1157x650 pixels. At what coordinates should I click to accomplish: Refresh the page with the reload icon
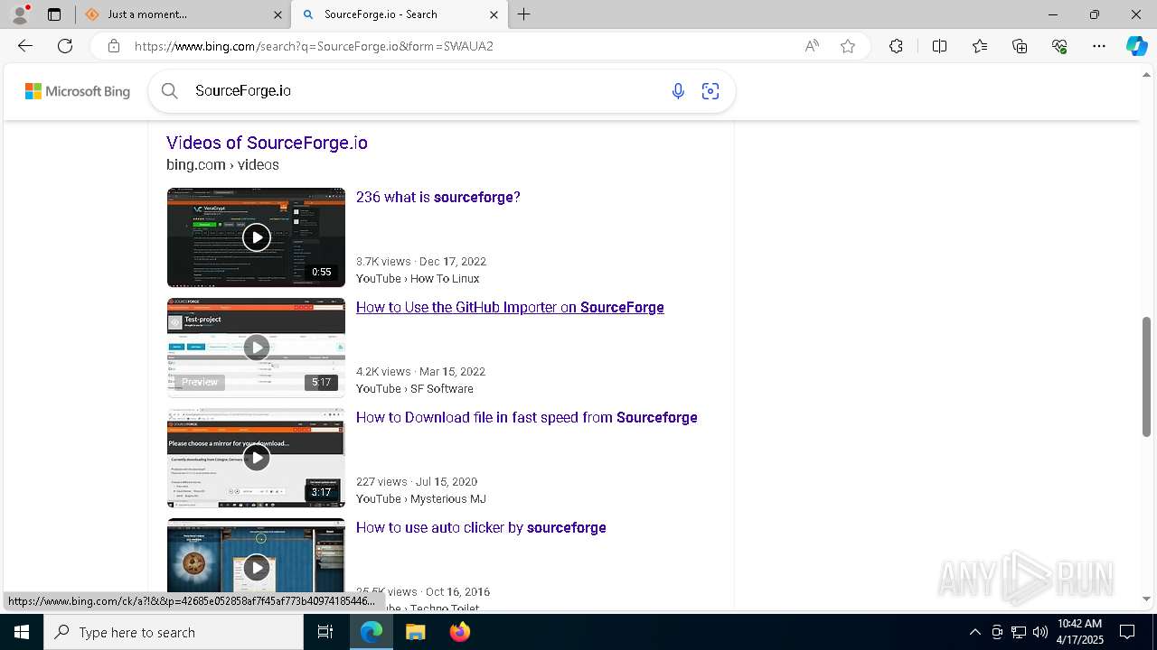click(65, 46)
